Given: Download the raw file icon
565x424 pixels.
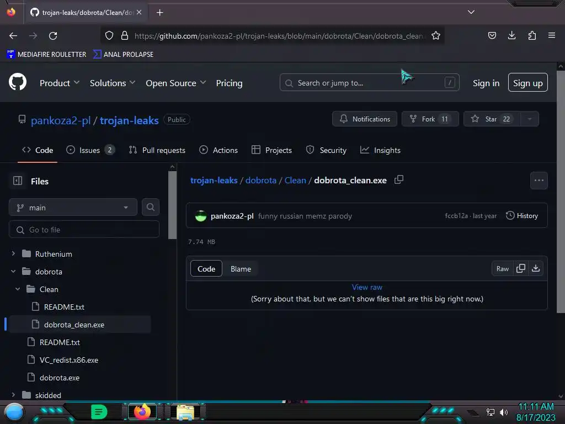Looking at the screenshot, I should coord(536,268).
